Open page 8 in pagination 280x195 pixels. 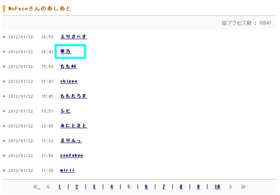tap(181, 187)
